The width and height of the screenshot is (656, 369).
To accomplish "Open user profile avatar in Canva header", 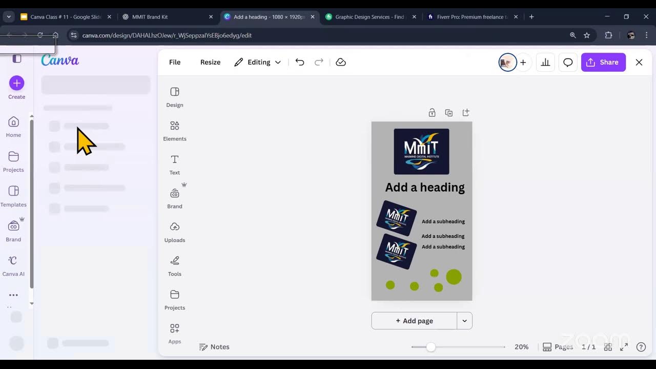I will pos(507,63).
